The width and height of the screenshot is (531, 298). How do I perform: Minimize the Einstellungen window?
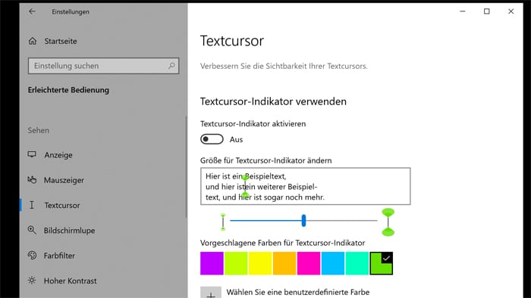click(x=463, y=11)
